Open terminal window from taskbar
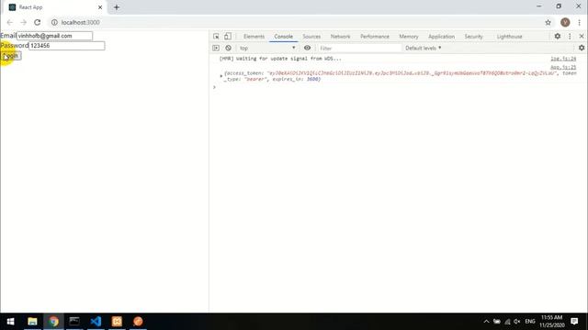 click(74, 322)
